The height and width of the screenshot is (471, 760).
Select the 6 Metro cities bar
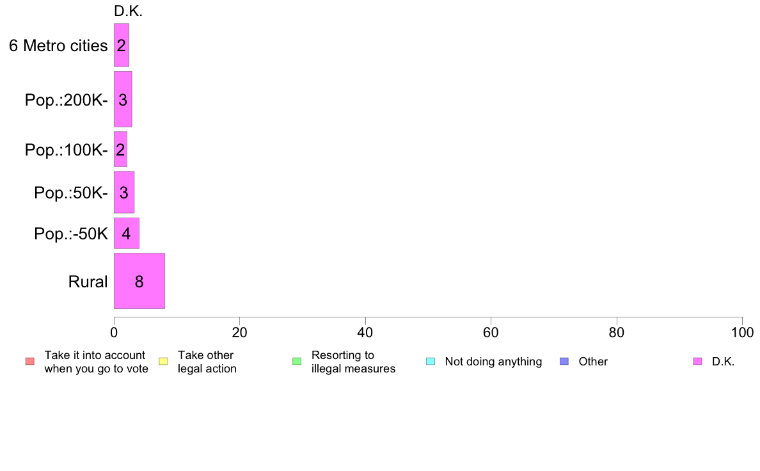122,45
